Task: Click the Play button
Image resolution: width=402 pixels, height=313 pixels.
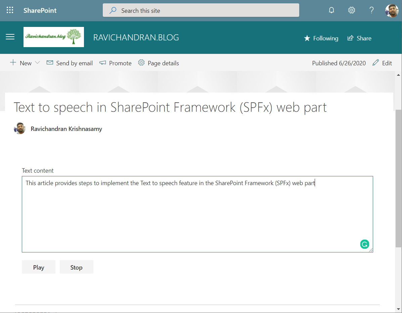Action: tap(39, 267)
